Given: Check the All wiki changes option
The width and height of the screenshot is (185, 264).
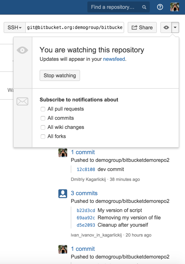Looking at the screenshot, I should coord(43,127).
